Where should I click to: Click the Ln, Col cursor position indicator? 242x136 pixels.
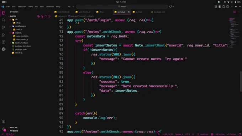168,134
